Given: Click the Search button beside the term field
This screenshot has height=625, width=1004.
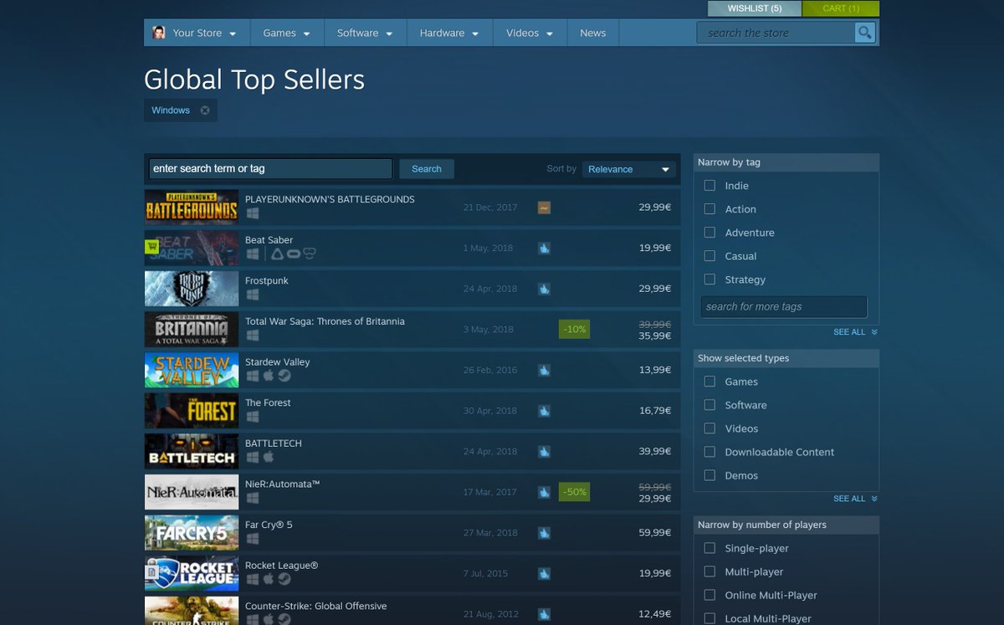Looking at the screenshot, I should coord(427,169).
